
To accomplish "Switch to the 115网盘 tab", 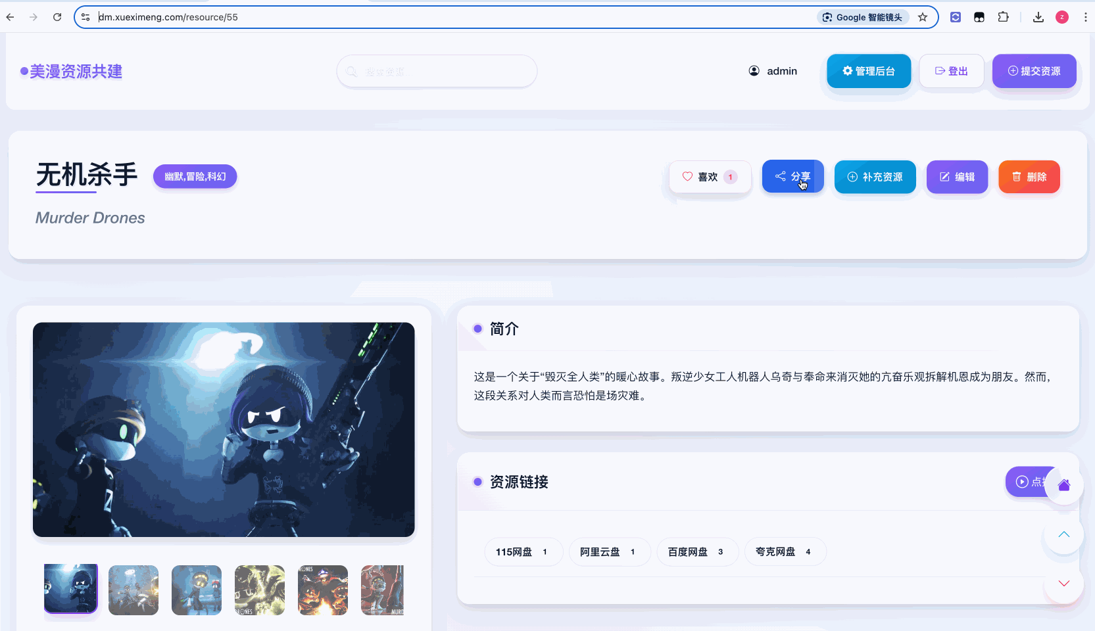I will coord(523,551).
